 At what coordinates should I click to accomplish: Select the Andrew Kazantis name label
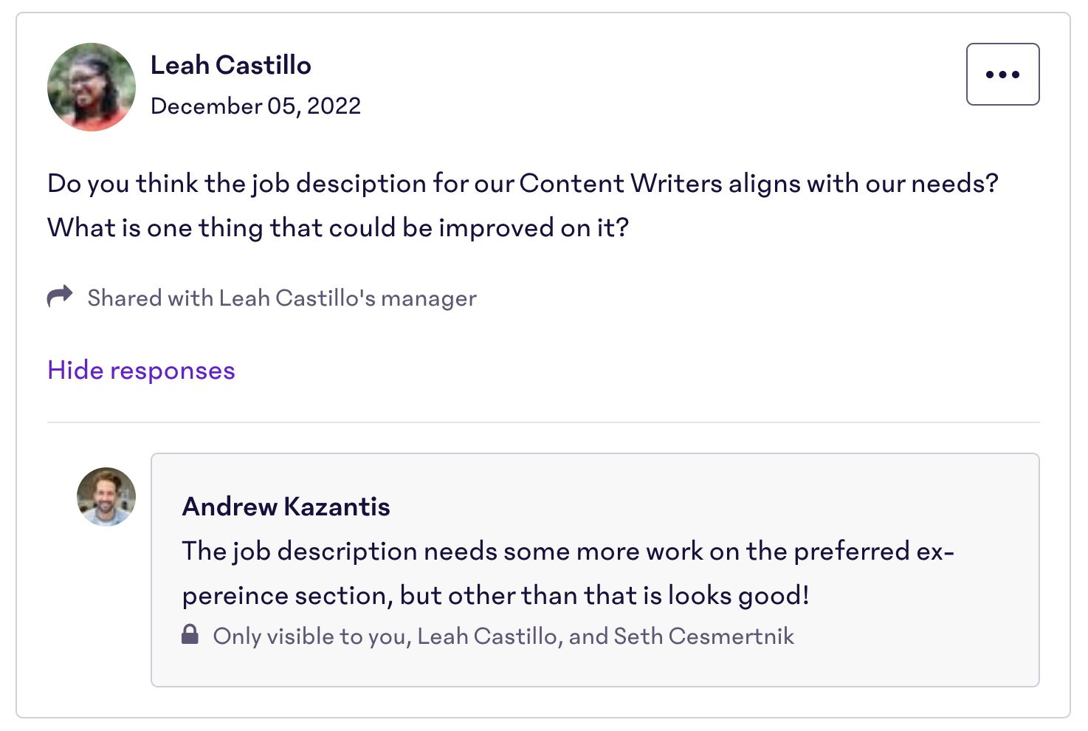pos(286,507)
